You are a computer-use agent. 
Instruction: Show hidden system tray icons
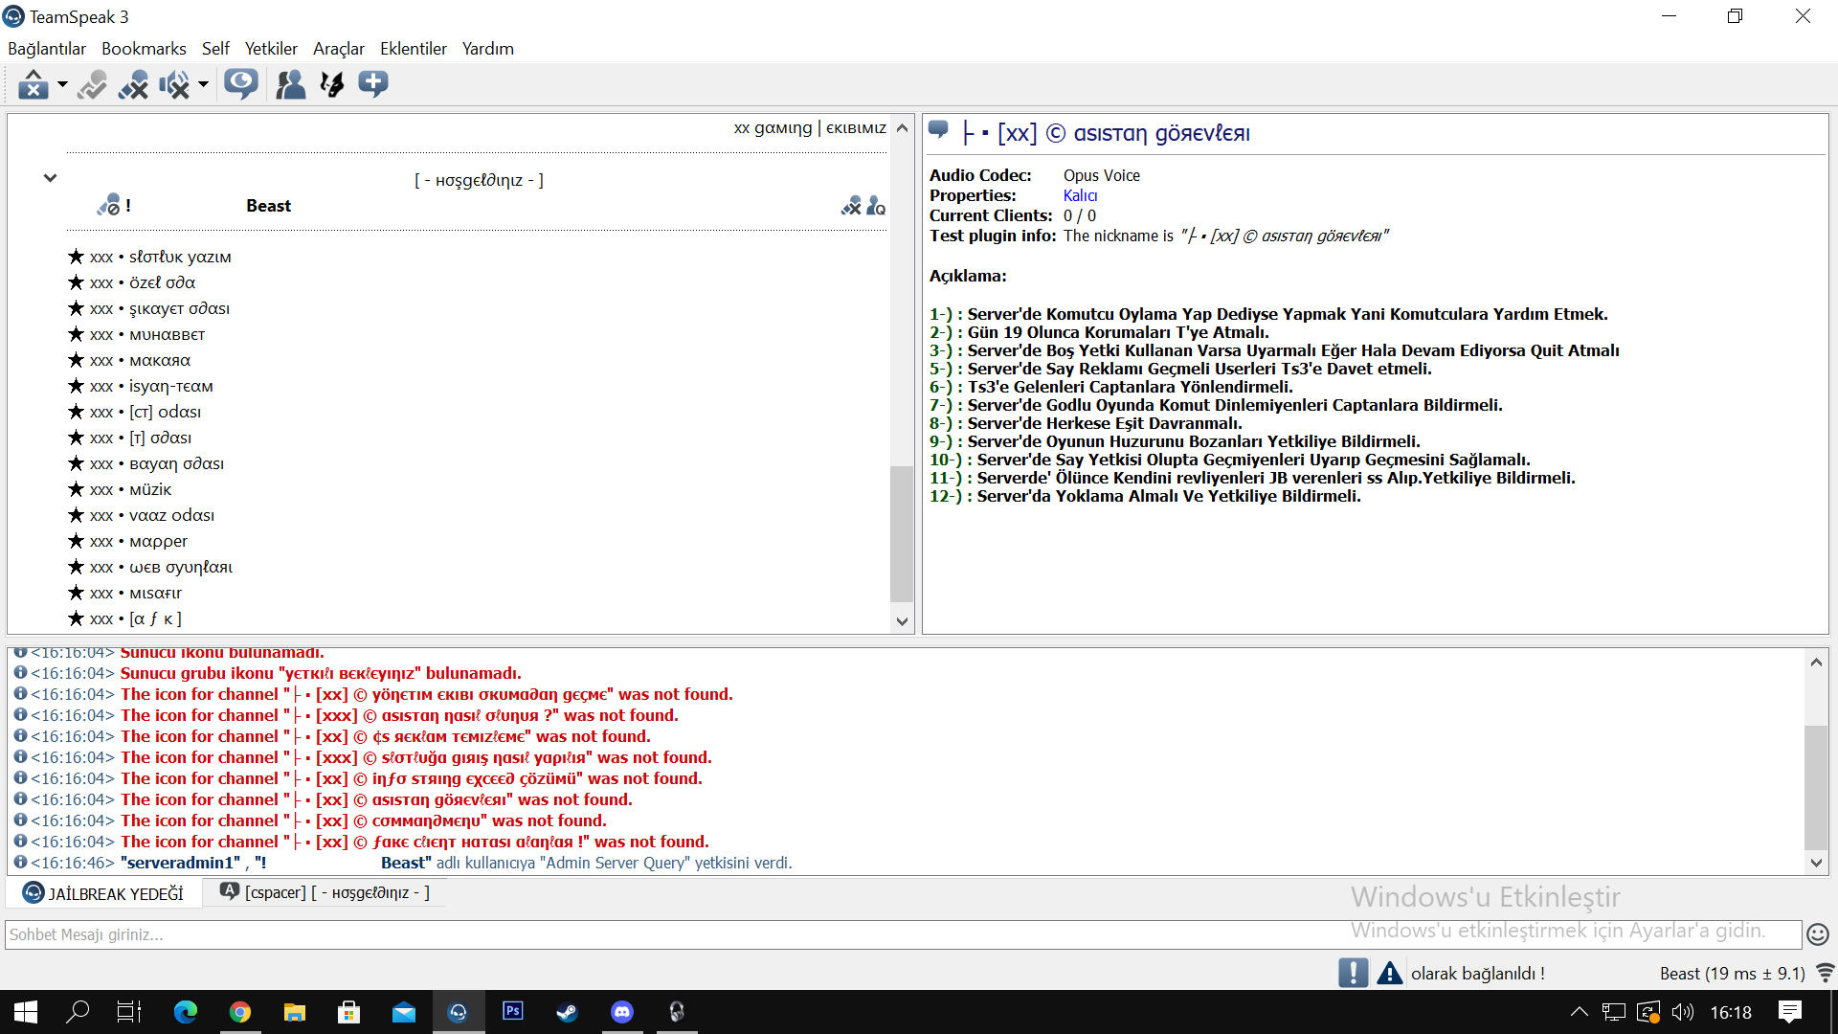[x=1580, y=1012]
